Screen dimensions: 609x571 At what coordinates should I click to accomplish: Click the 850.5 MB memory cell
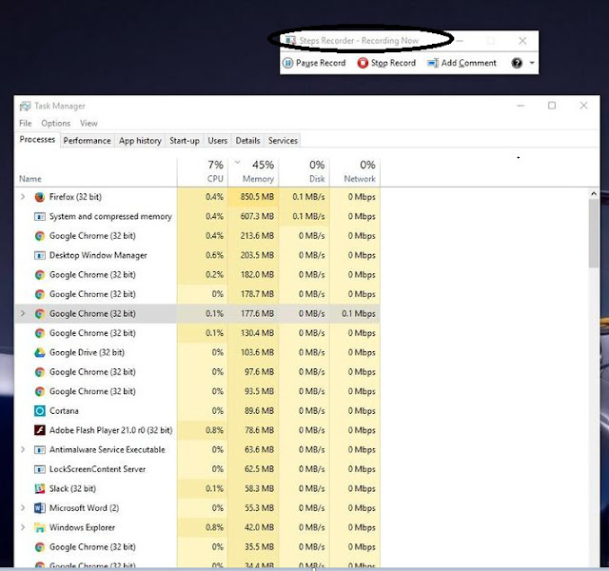click(253, 197)
